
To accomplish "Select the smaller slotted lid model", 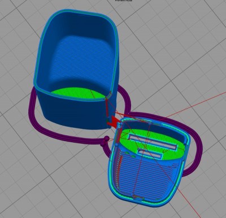I will [149, 163].
